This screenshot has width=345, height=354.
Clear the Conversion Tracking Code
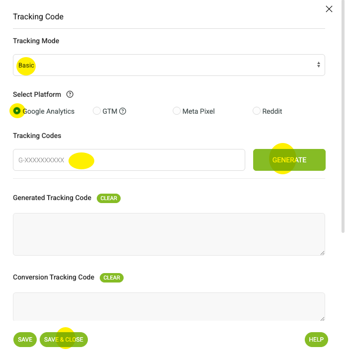click(112, 278)
